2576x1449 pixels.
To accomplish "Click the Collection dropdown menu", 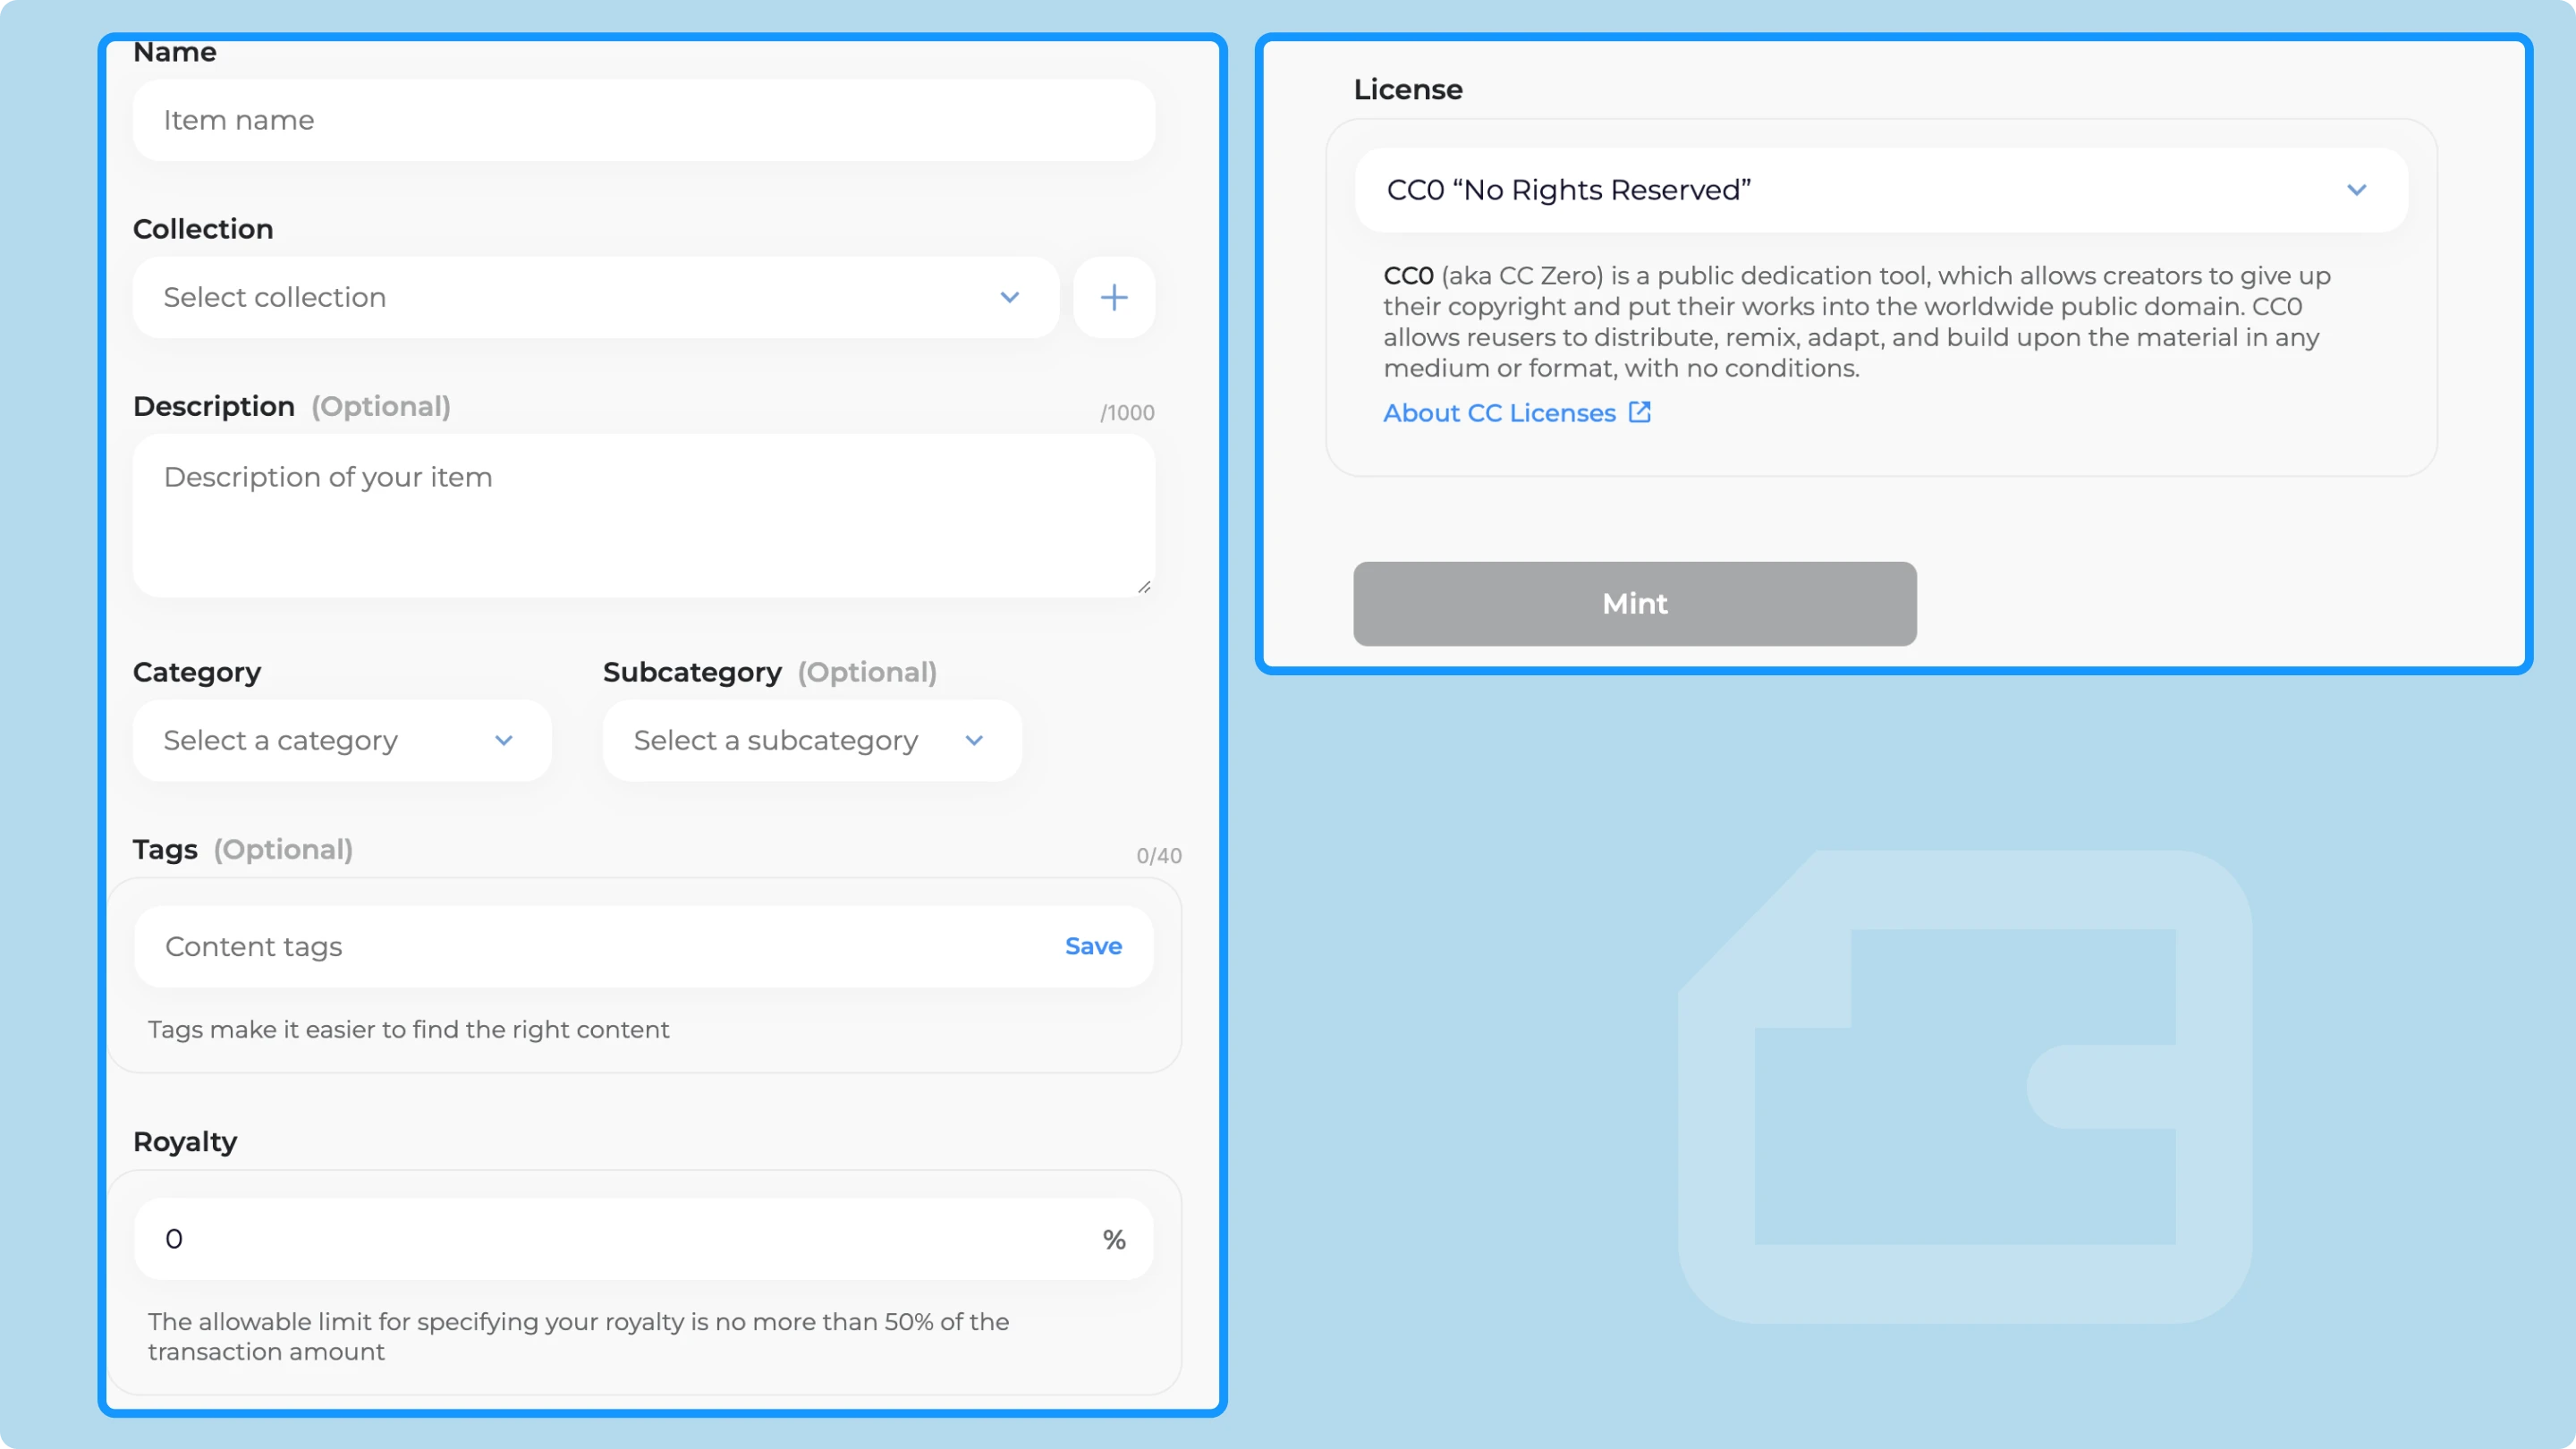I will point(593,297).
